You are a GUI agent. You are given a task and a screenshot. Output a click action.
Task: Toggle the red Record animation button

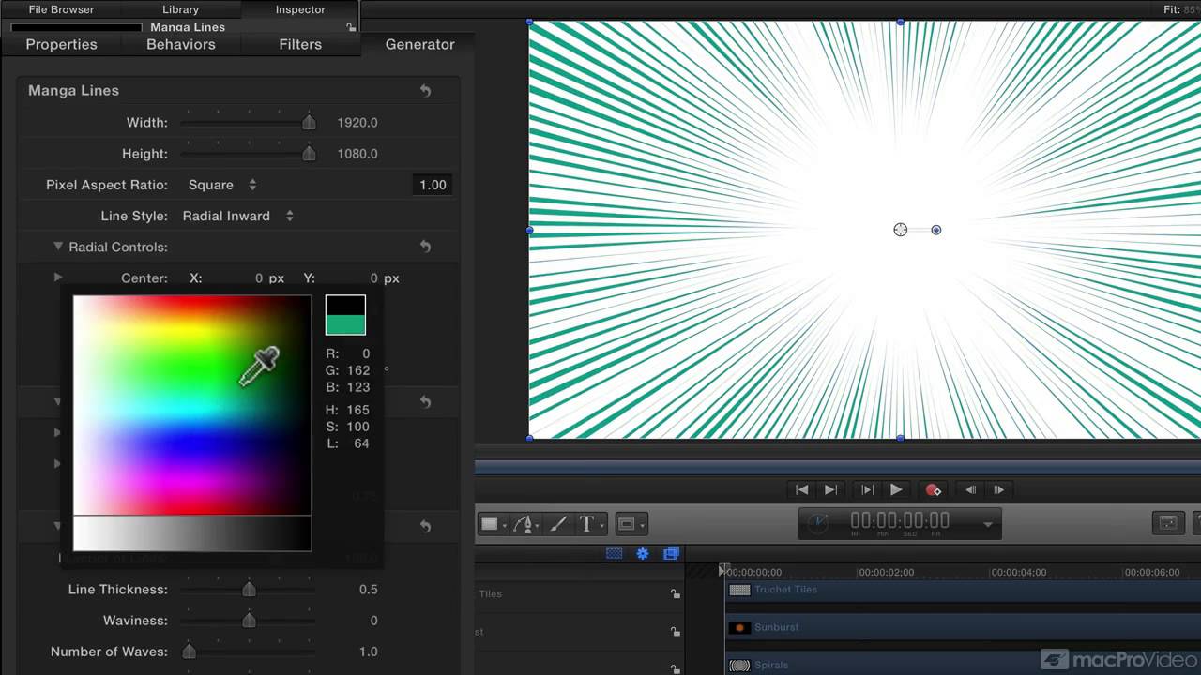[933, 489]
